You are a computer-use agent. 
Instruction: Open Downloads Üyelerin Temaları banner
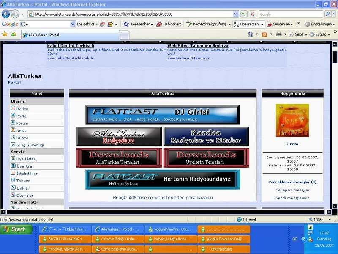[206, 157]
